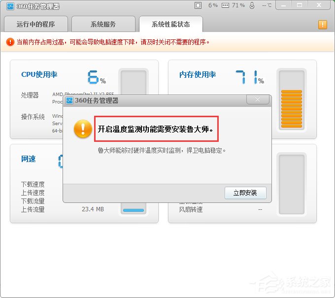Click the dialog's 360任务管理器 title icon
The image size is (335, 298).
(69, 100)
